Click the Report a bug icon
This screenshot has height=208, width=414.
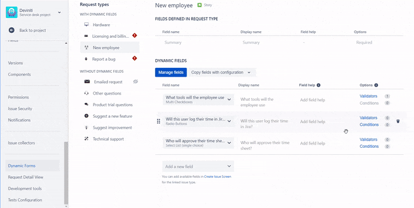pos(86,59)
